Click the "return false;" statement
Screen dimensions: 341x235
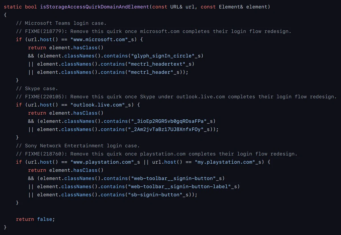pos(36,219)
